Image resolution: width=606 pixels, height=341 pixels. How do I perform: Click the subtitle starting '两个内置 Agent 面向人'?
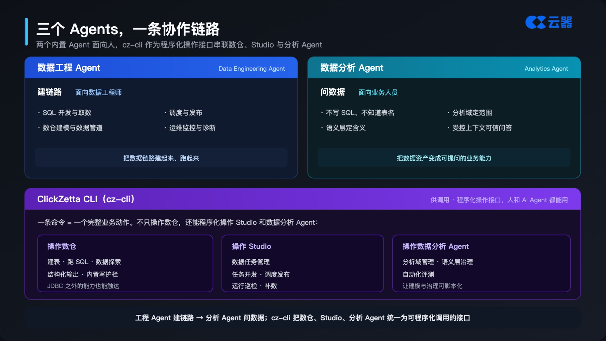pyautogui.click(x=179, y=45)
